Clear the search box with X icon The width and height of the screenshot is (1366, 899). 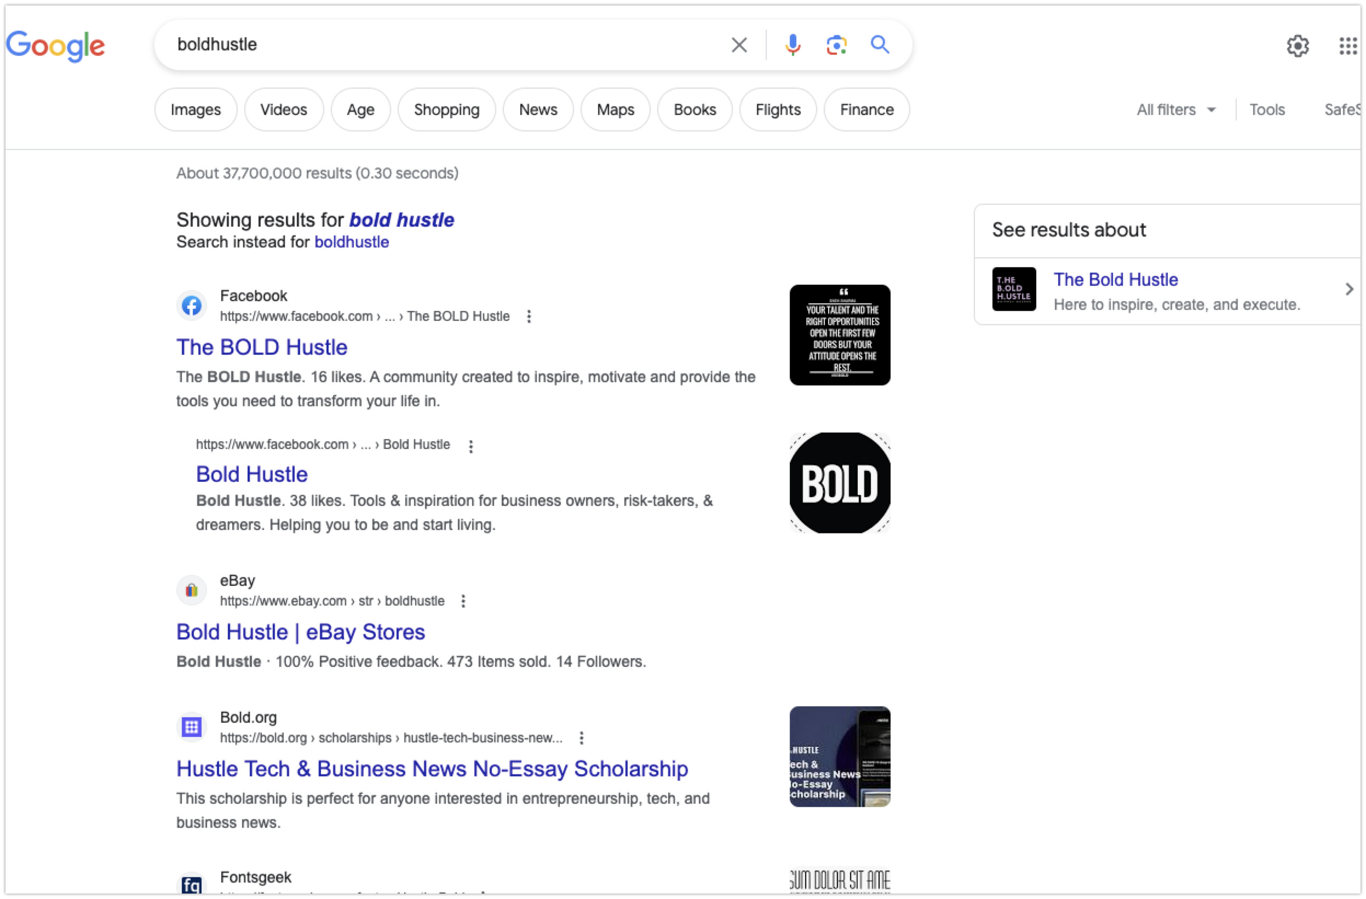739,45
